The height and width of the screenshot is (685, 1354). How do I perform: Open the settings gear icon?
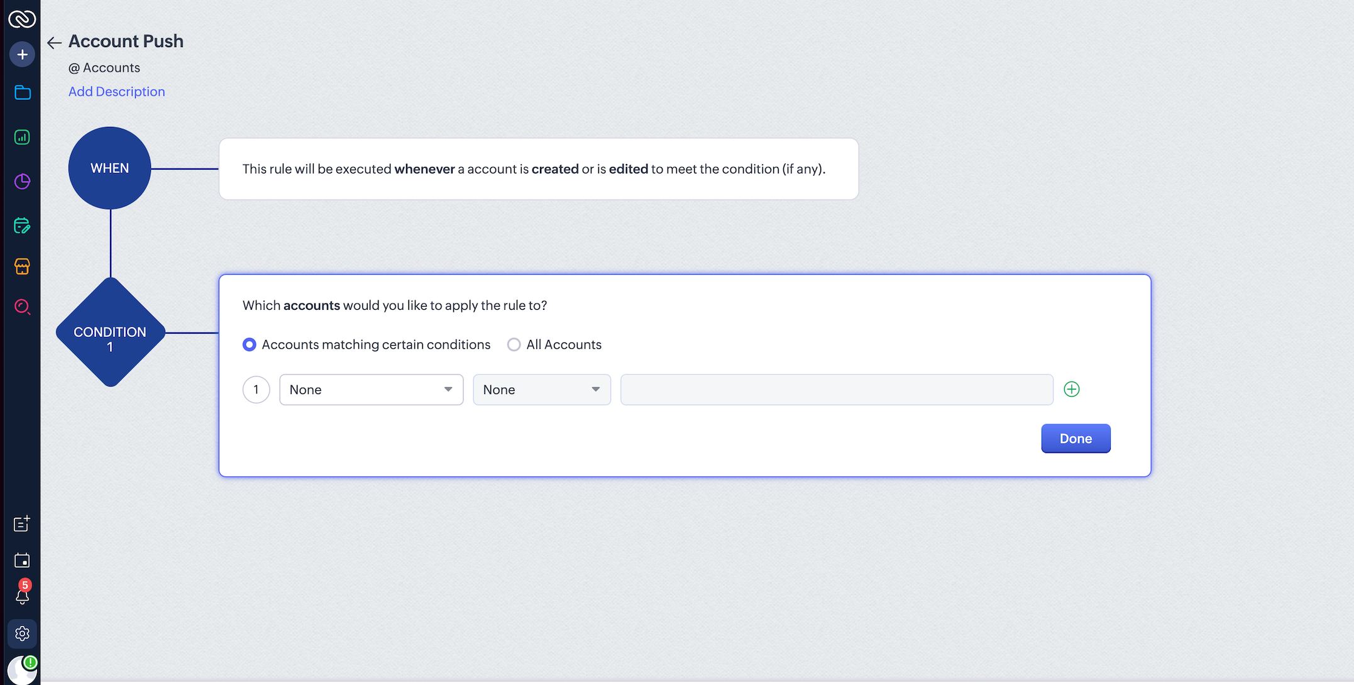pos(22,633)
